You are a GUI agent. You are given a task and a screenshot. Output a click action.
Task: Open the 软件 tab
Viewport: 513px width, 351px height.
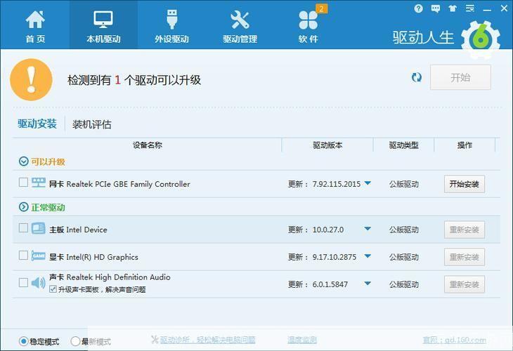[308, 27]
